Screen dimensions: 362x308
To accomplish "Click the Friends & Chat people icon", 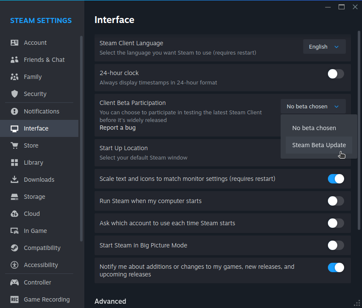I will [x=14, y=60].
